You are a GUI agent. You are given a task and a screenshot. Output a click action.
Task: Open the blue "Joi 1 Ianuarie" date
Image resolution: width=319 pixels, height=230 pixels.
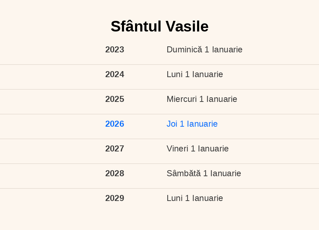[x=192, y=124]
